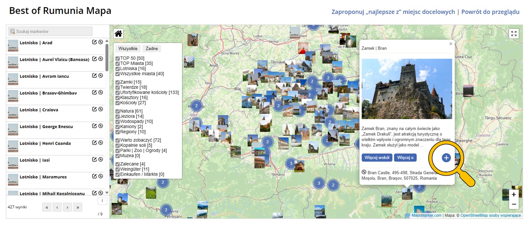Viewport: 529px width, 230px height.
Task: Close the Zamek Bran popup
Action: pos(451,44)
